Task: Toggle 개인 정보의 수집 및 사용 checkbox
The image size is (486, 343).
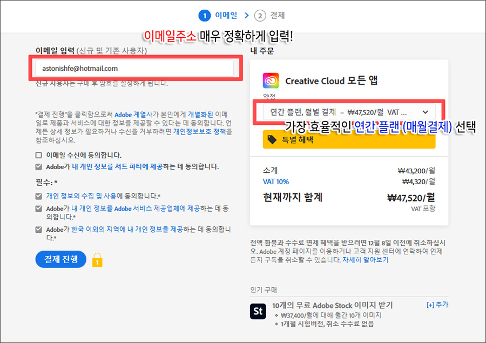Action: [x=39, y=196]
